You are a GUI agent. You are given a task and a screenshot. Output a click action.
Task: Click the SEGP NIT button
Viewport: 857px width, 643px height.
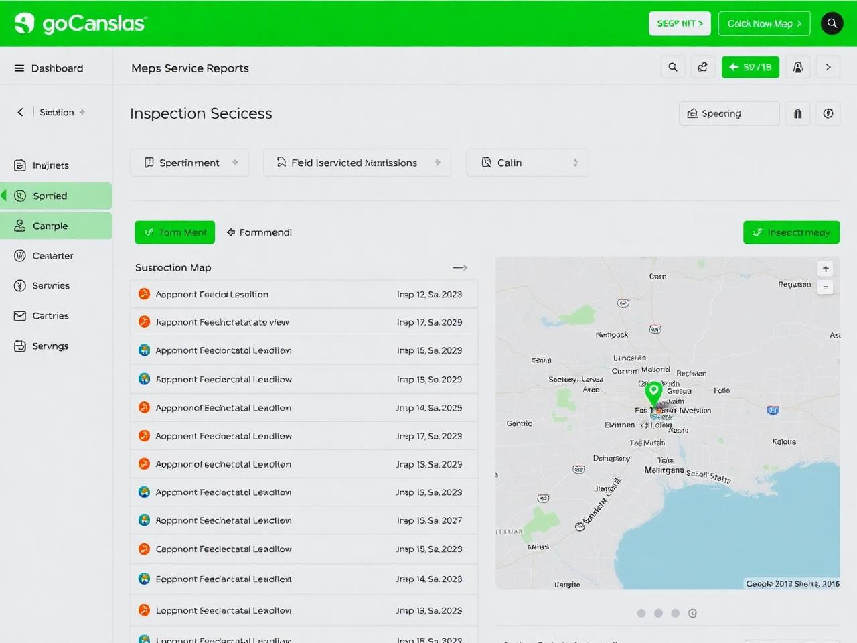click(680, 23)
